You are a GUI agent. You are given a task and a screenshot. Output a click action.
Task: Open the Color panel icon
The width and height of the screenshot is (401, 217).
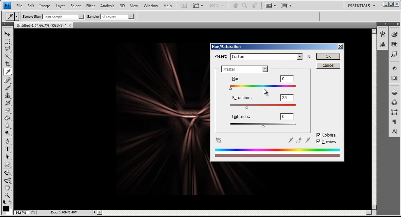pos(394,35)
